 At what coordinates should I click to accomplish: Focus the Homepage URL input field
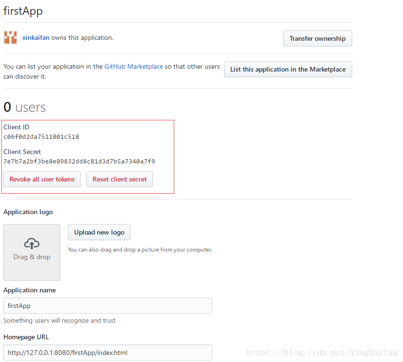point(108,353)
